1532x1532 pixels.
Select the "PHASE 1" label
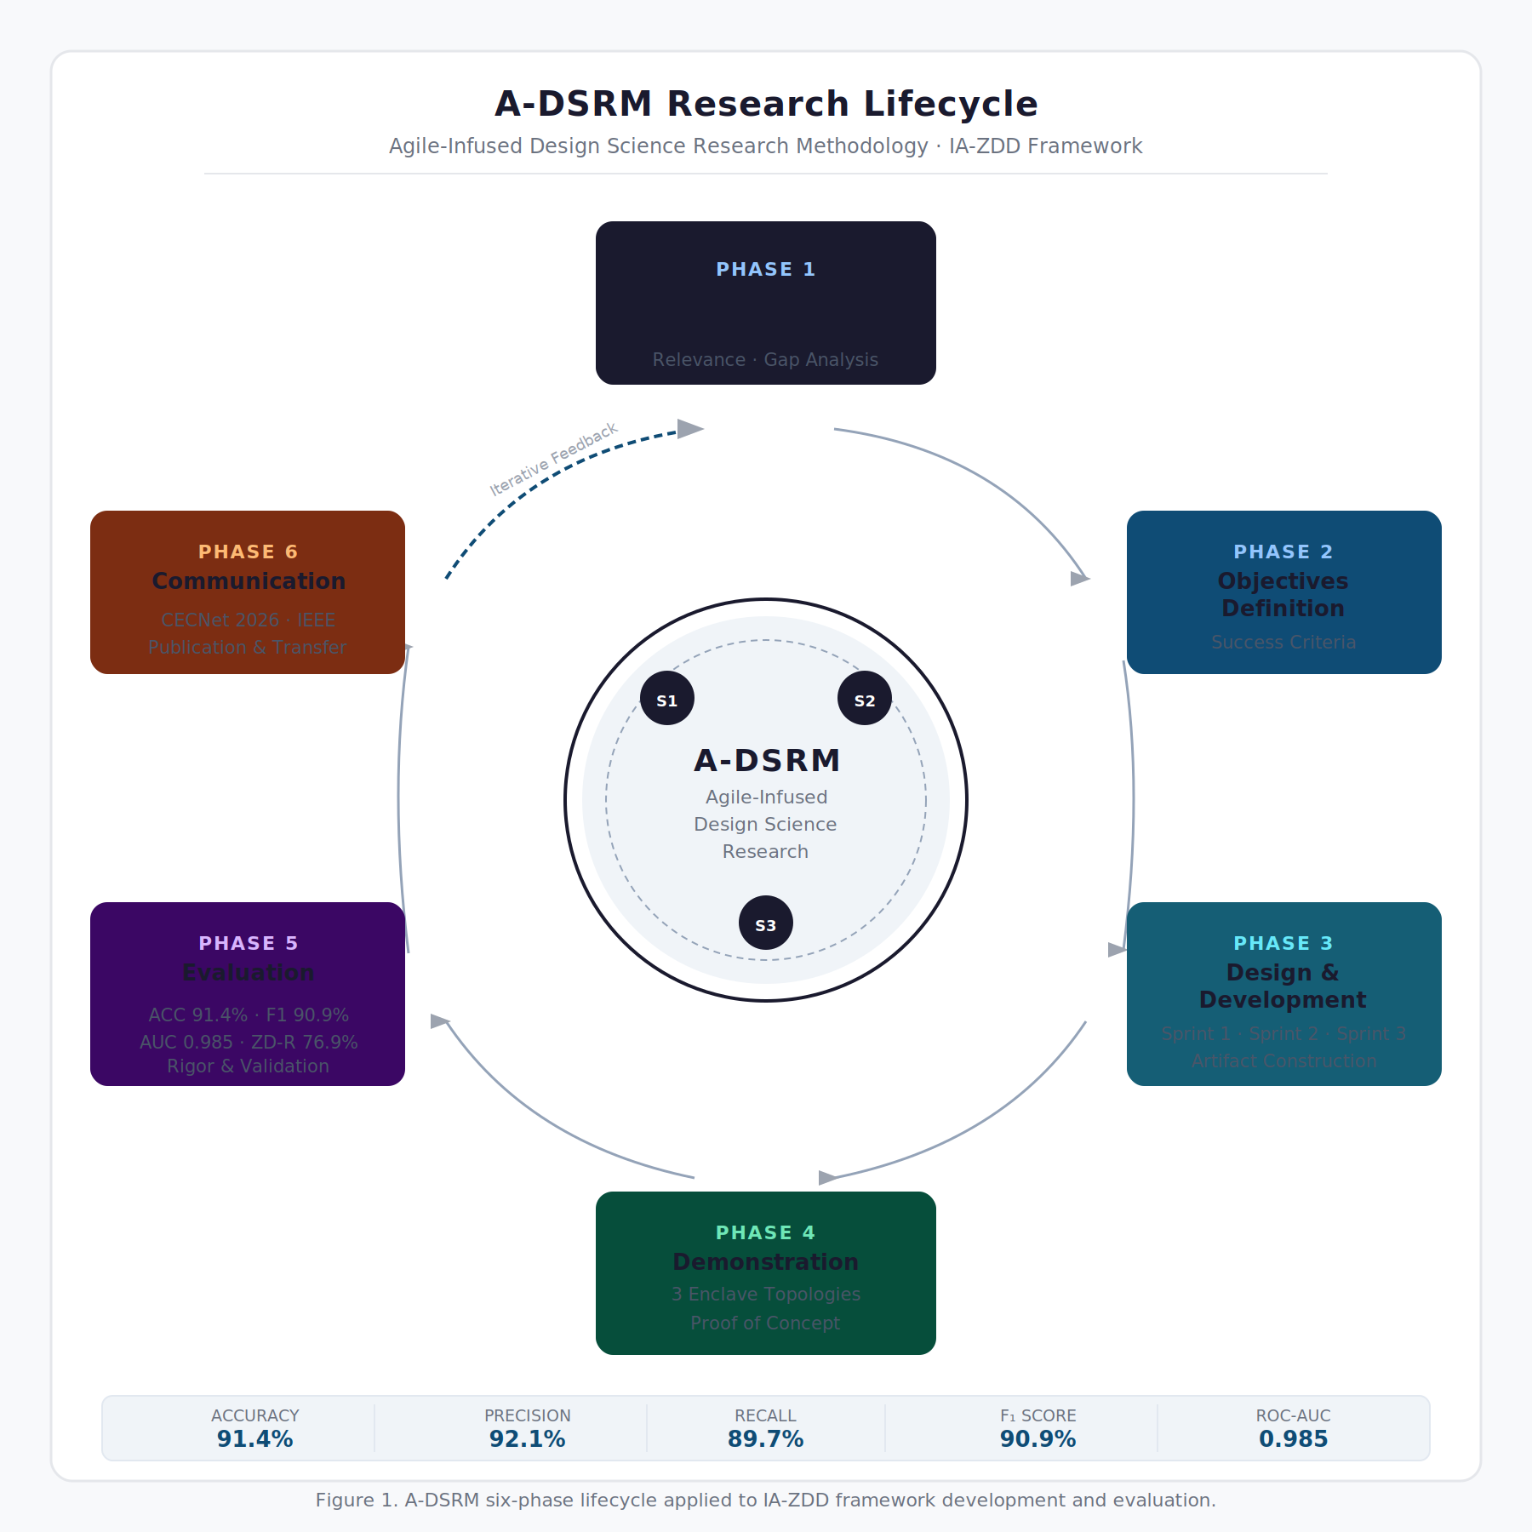[766, 270]
